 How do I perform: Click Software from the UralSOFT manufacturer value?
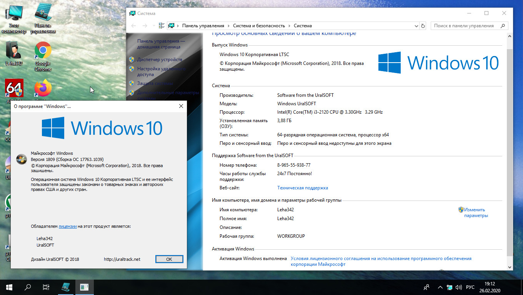coord(305,95)
